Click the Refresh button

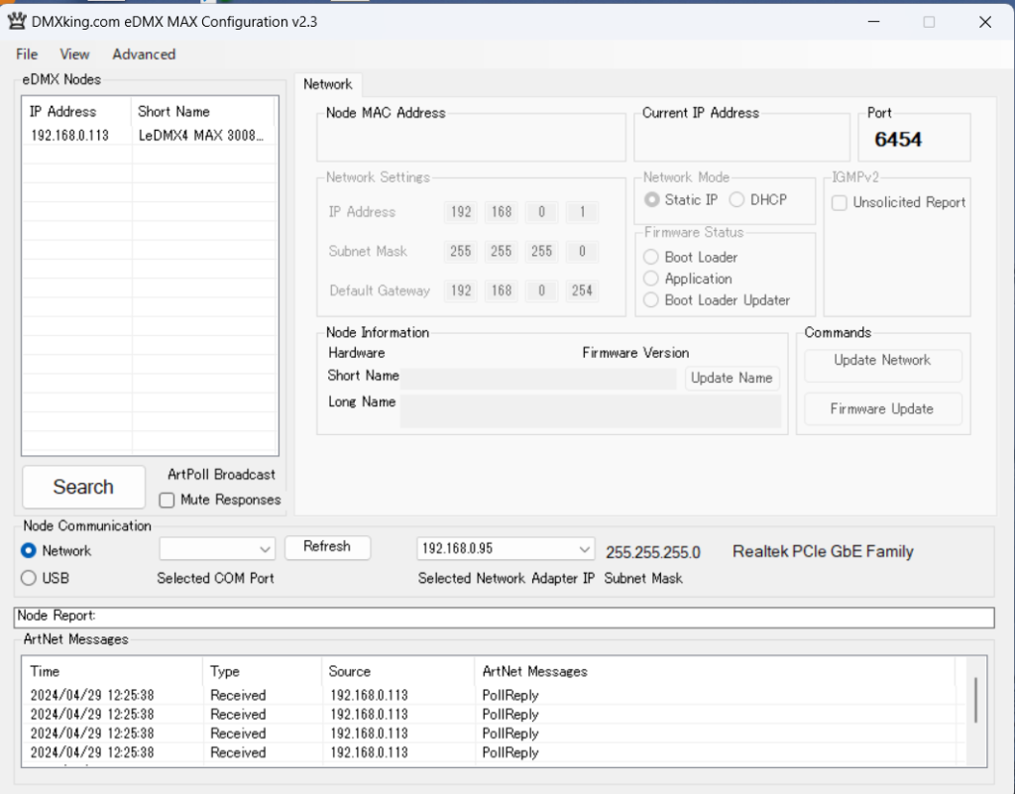[327, 547]
